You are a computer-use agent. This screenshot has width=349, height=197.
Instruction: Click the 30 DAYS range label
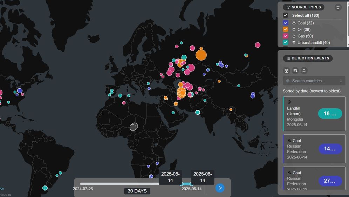pos(137,191)
